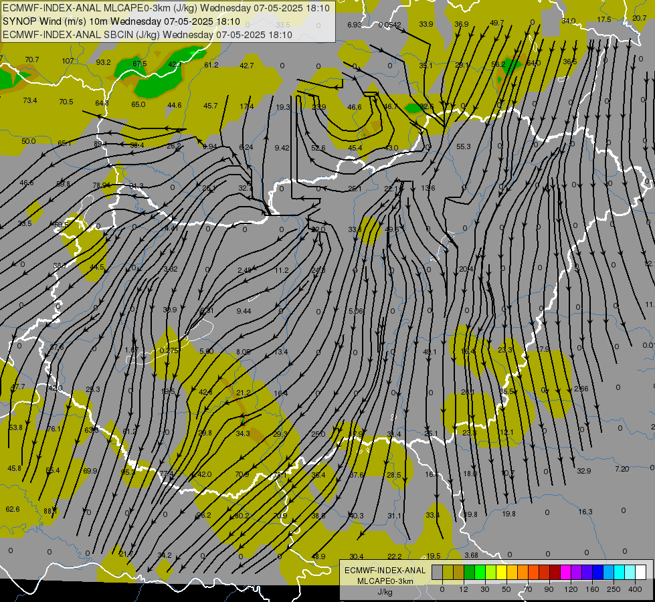Click the grid value 5.06
Viewport: 655px width, 602px height.
tap(356, 311)
